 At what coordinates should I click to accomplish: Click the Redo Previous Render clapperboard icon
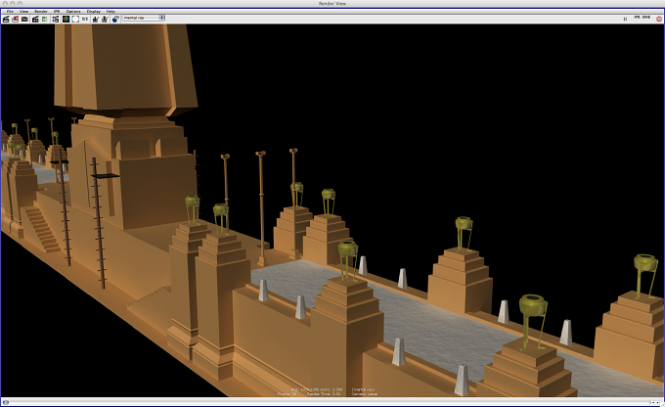[6, 20]
